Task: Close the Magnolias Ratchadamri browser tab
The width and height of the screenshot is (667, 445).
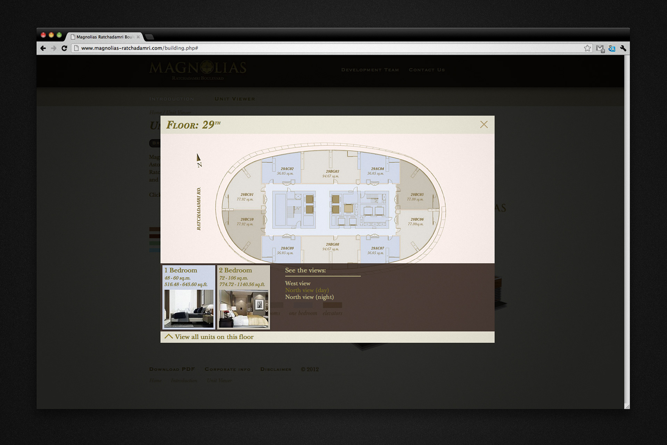Action: [x=138, y=37]
